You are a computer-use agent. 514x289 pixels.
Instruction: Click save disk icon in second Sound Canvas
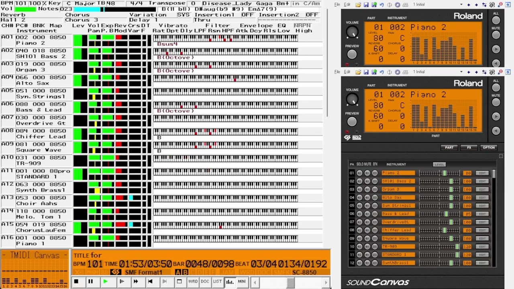pos(366,72)
